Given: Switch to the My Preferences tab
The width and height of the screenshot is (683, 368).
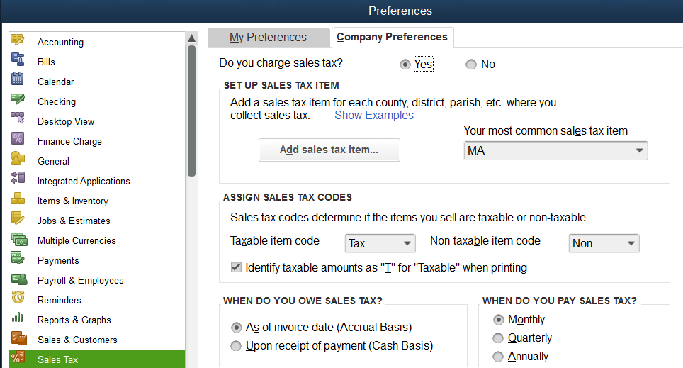Looking at the screenshot, I should pos(269,38).
